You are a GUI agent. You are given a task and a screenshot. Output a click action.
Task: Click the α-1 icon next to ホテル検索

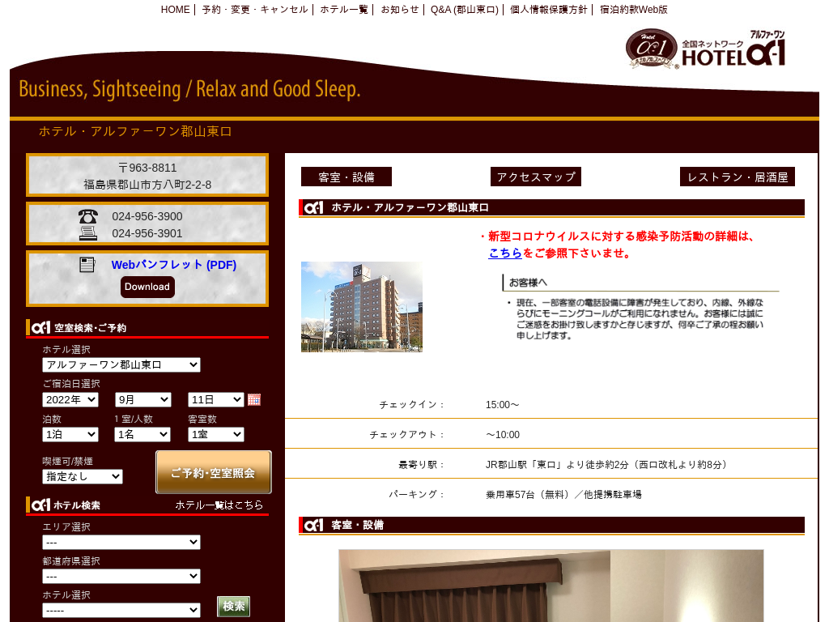(x=40, y=505)
